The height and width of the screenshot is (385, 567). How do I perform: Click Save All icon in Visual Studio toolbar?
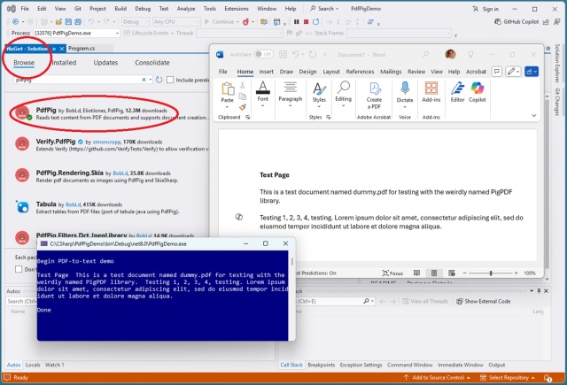pos(78,21)
